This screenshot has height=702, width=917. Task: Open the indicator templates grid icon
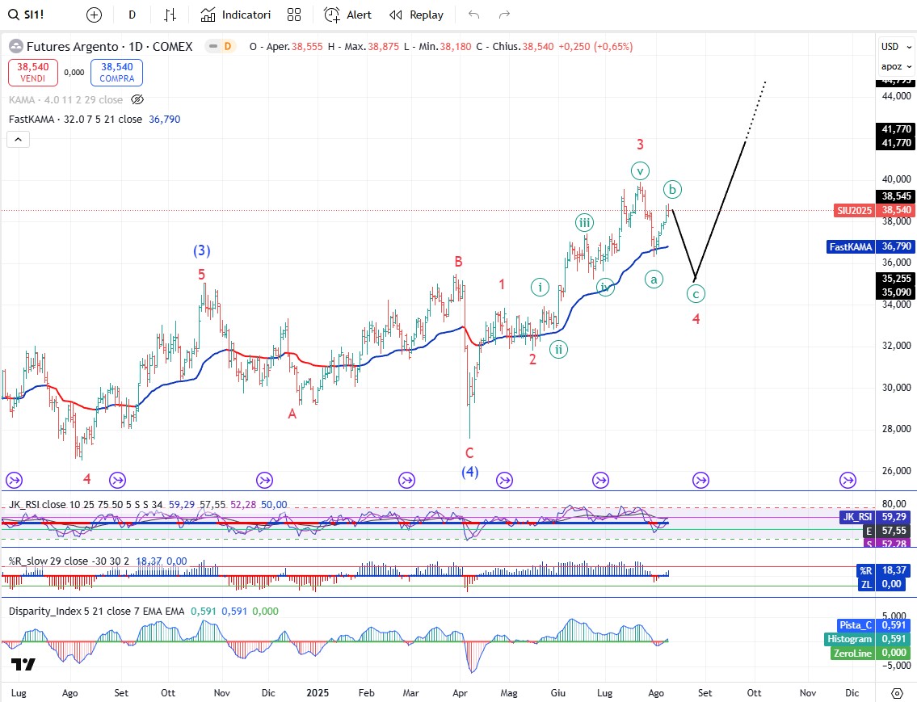(x=294, y=15)
